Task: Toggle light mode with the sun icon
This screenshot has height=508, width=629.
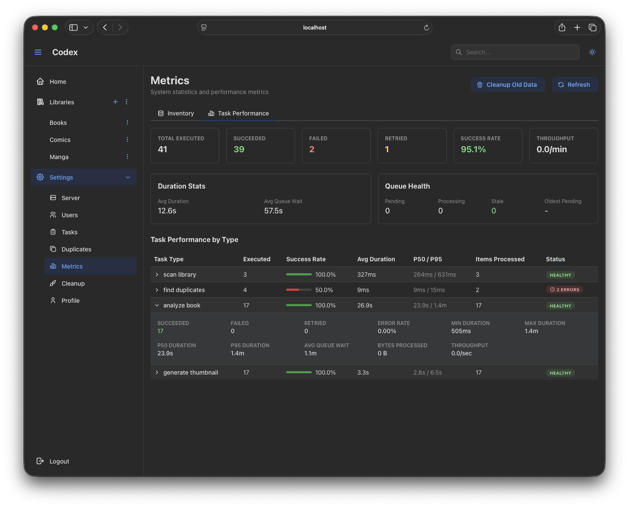Action: coord(592,52)
